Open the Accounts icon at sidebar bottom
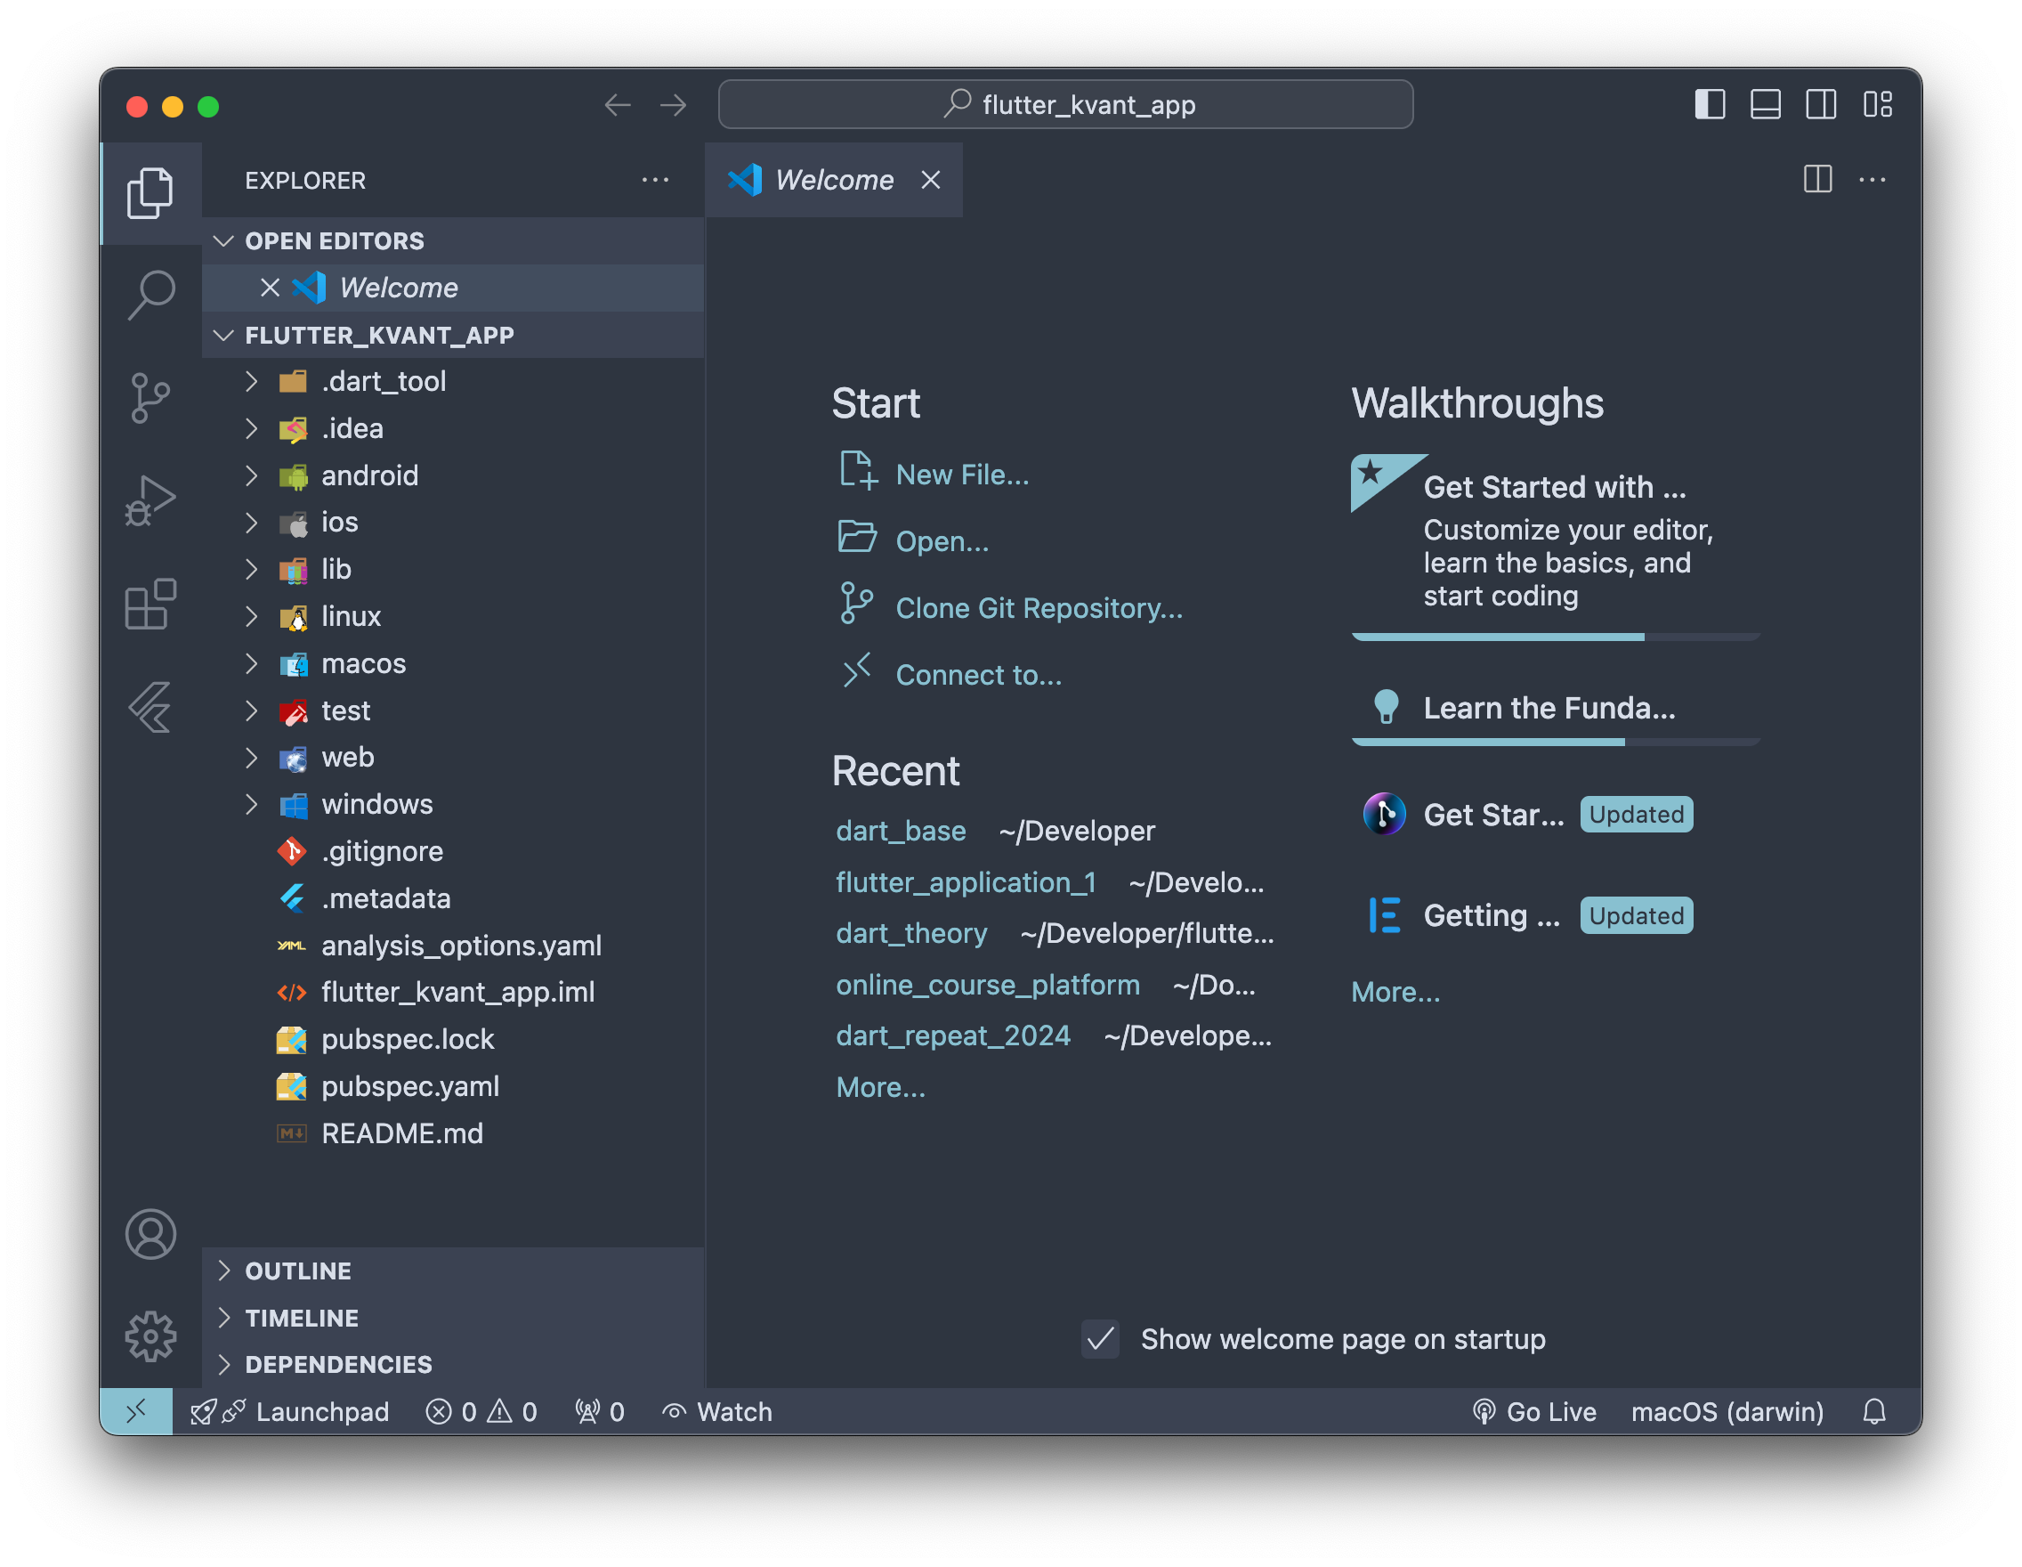2022x1567 pixels. click(x=151, y=1232)
